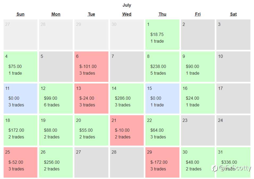Select July 14 cell with $286.00
This screenshot has width=254, height=179.
pyautogui.click(x=127, y=98)
